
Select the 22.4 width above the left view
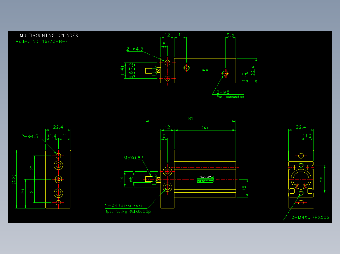pyautogui.click(x=58, y=127)
